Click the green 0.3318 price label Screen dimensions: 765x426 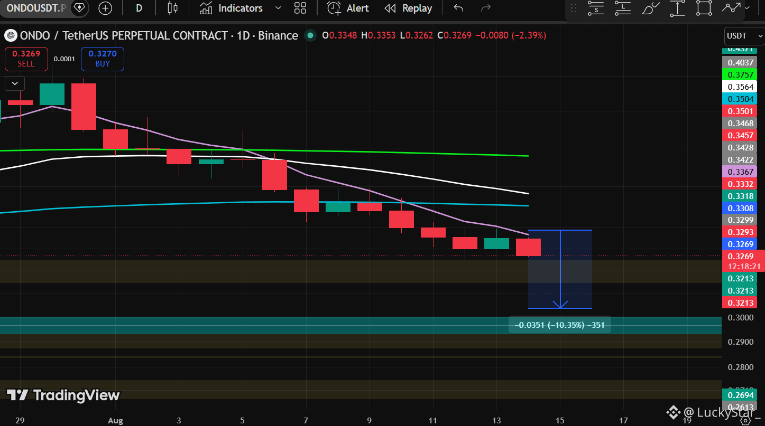[x=740, y=196]
